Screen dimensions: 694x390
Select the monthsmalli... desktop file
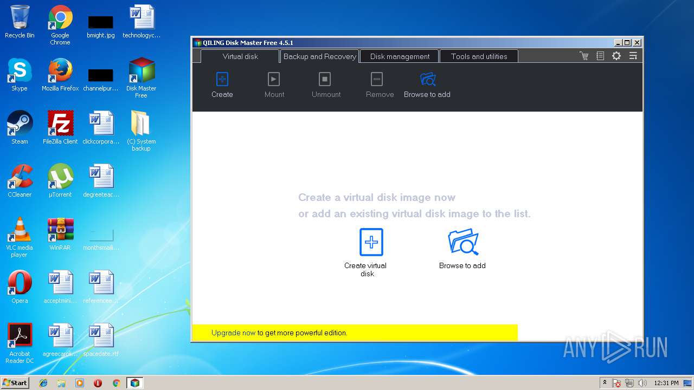(101, 239)
